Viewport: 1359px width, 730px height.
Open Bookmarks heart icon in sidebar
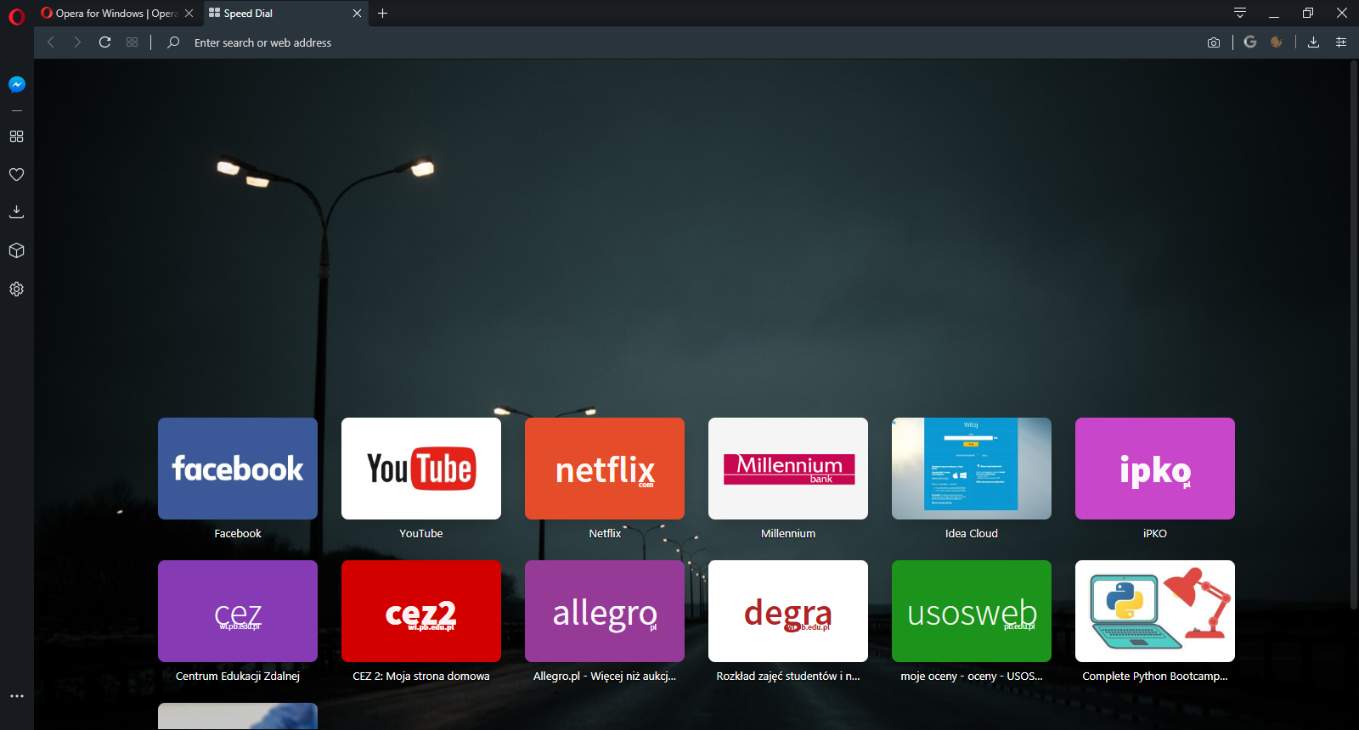[16, 174]
